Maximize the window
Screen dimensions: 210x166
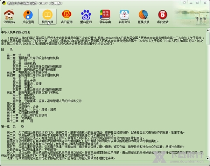click(197, 2)
